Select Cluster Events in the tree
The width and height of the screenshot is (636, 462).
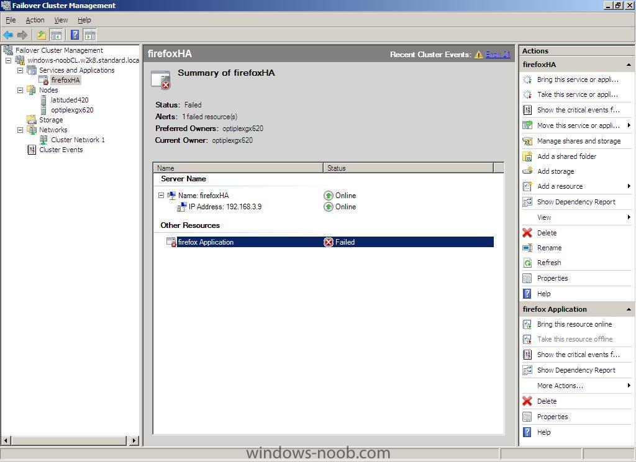pos(61,150)
